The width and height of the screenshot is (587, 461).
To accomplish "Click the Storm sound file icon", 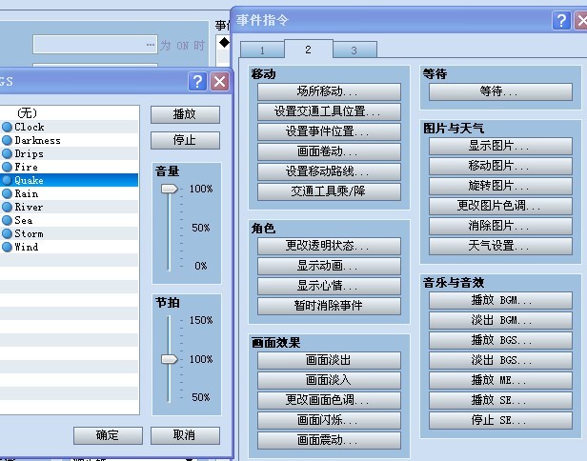I will [7, 233].
